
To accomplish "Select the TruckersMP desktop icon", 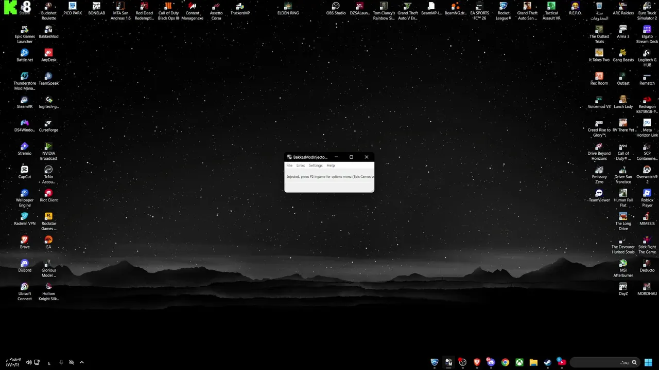I will tap(240, 9).
